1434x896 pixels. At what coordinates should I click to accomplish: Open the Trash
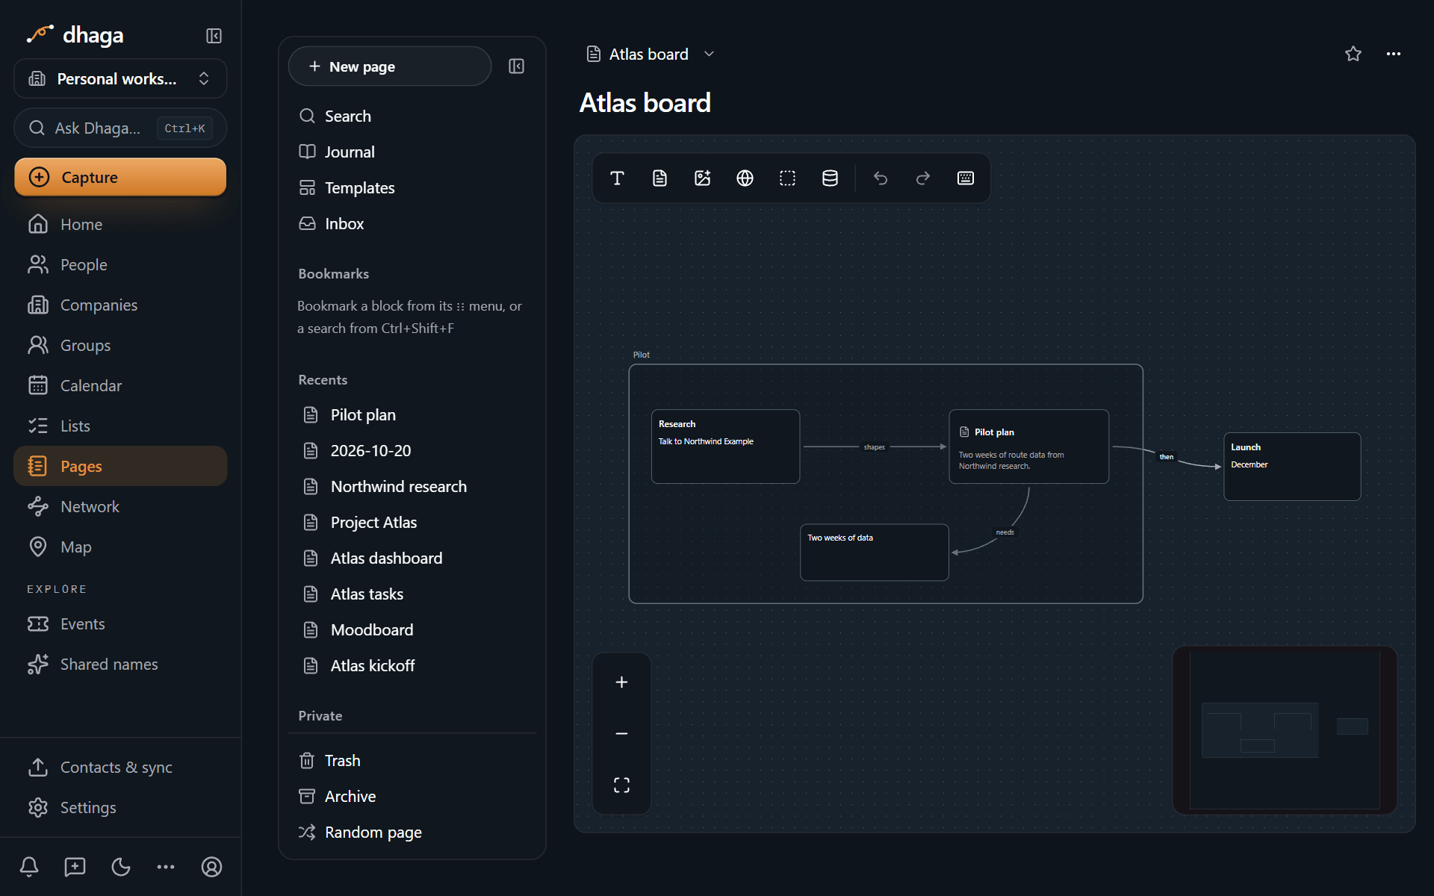[412, 760]
